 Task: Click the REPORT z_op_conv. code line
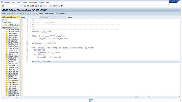(x=42, y=31)
